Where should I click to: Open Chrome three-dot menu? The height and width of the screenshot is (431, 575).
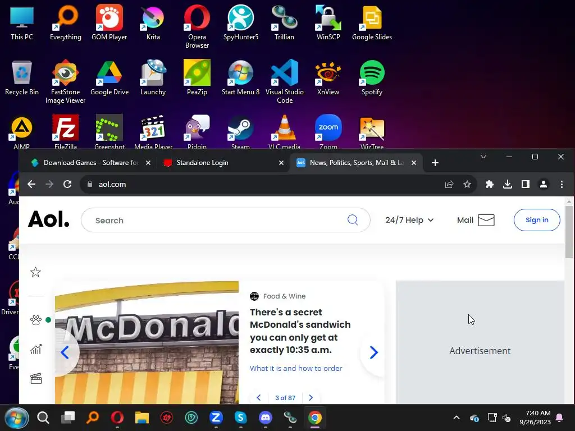click(x=562, y=184)
